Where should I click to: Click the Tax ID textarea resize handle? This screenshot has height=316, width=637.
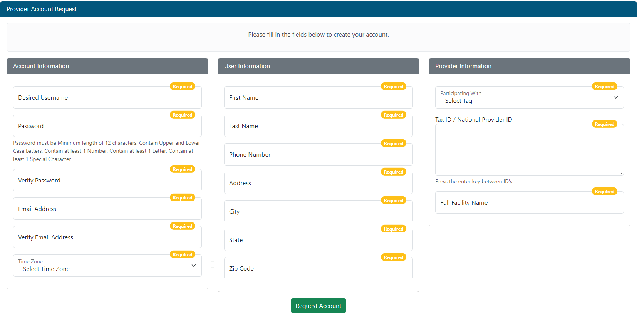(x=621, y=173)
